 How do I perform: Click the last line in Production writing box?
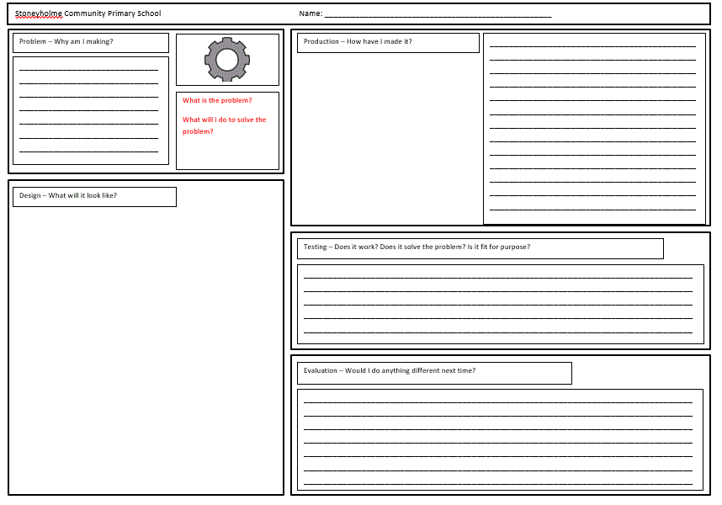point(592,210)
